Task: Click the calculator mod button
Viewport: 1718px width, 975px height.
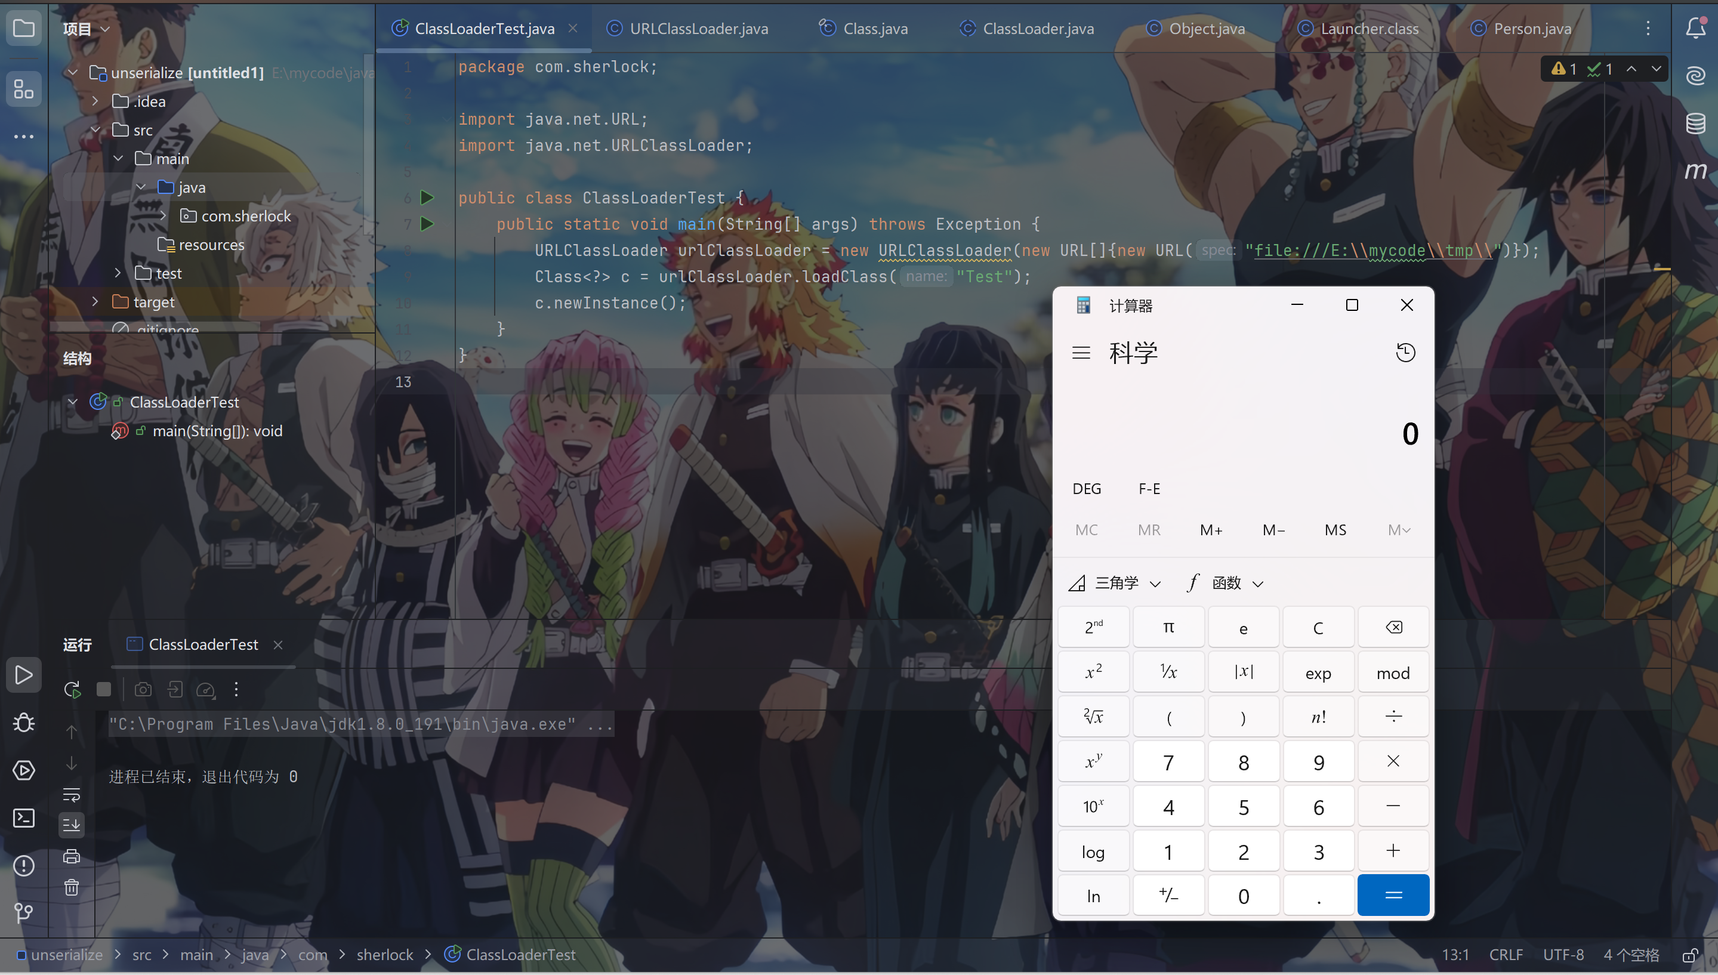Action: pyautogui.click(x=1393, y=672)
